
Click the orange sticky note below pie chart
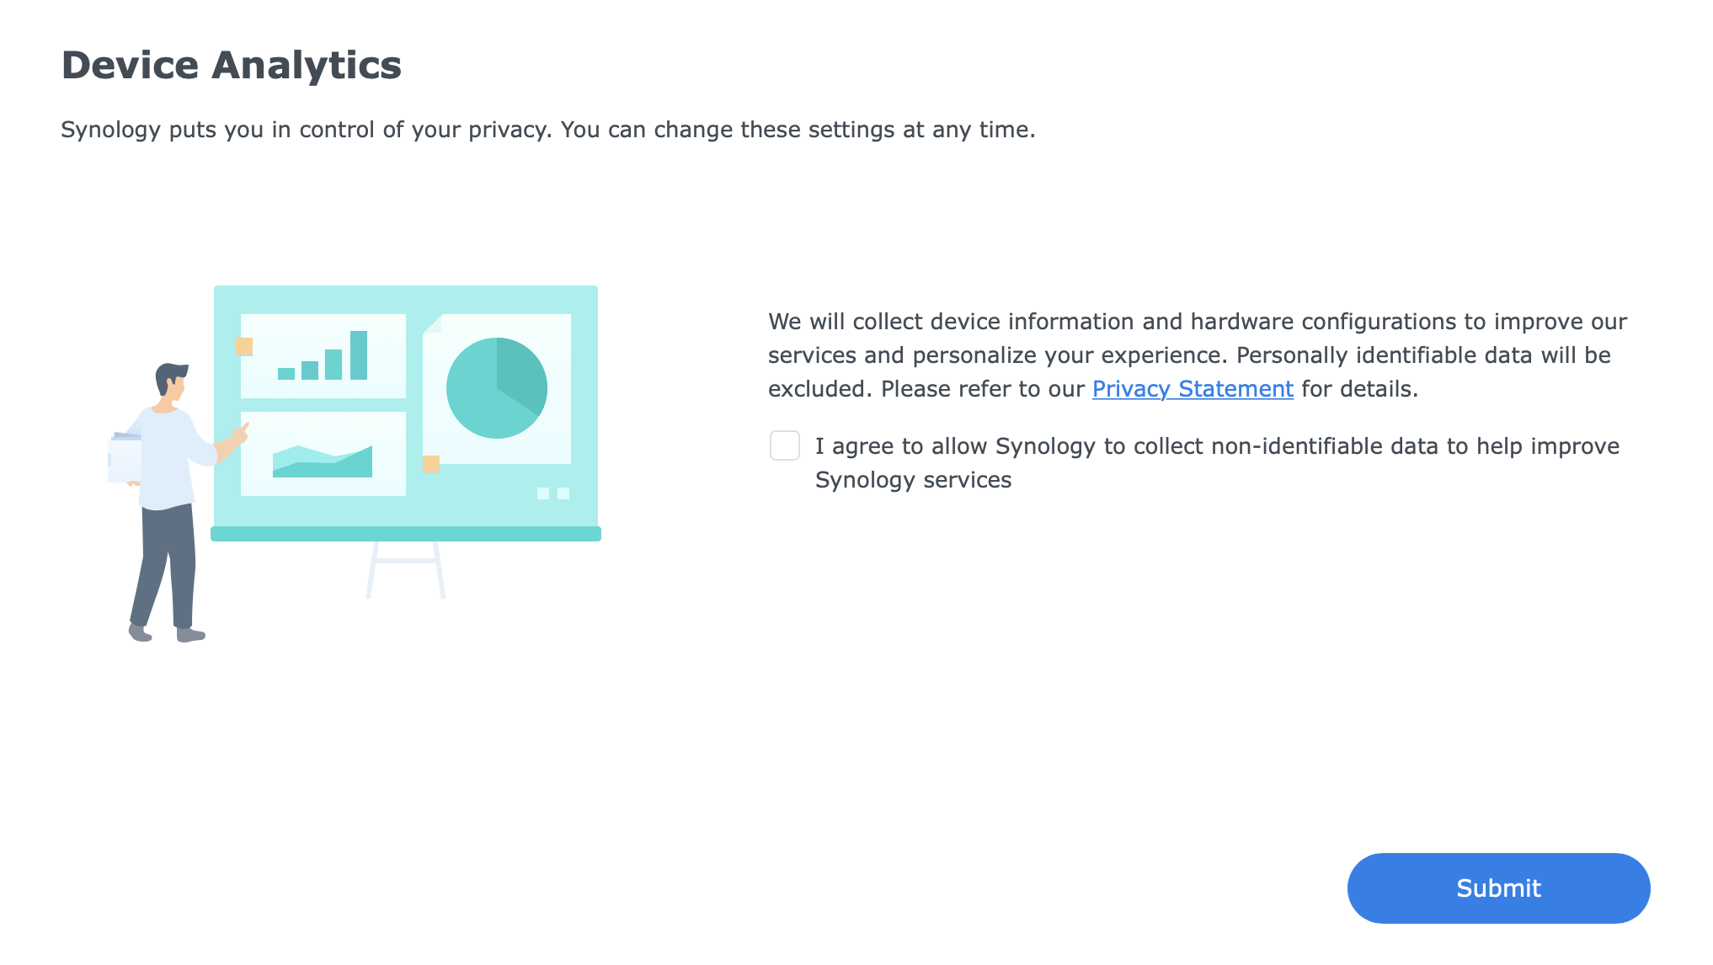tap(431, 464)
